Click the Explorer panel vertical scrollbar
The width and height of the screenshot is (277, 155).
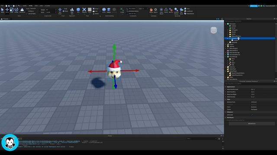click(276, 47)
